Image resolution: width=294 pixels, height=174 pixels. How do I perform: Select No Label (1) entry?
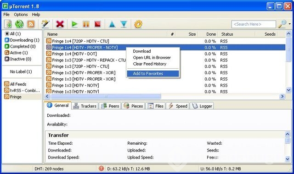point(21,71)
